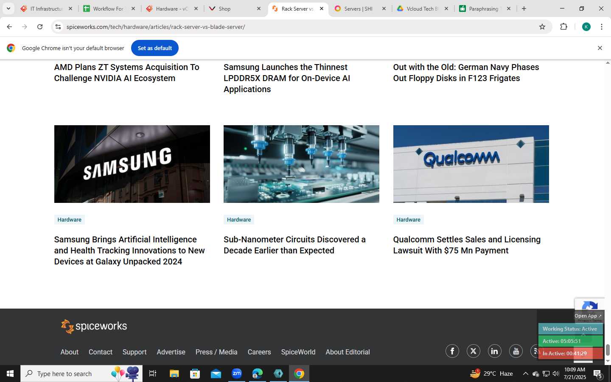Screen dimensions: 611x382
Task: Open Windows Start menu
Action: pos(10,374)
